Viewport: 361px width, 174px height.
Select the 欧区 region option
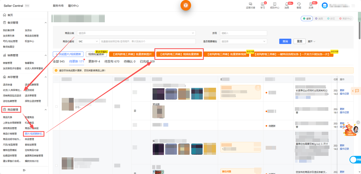331,19
